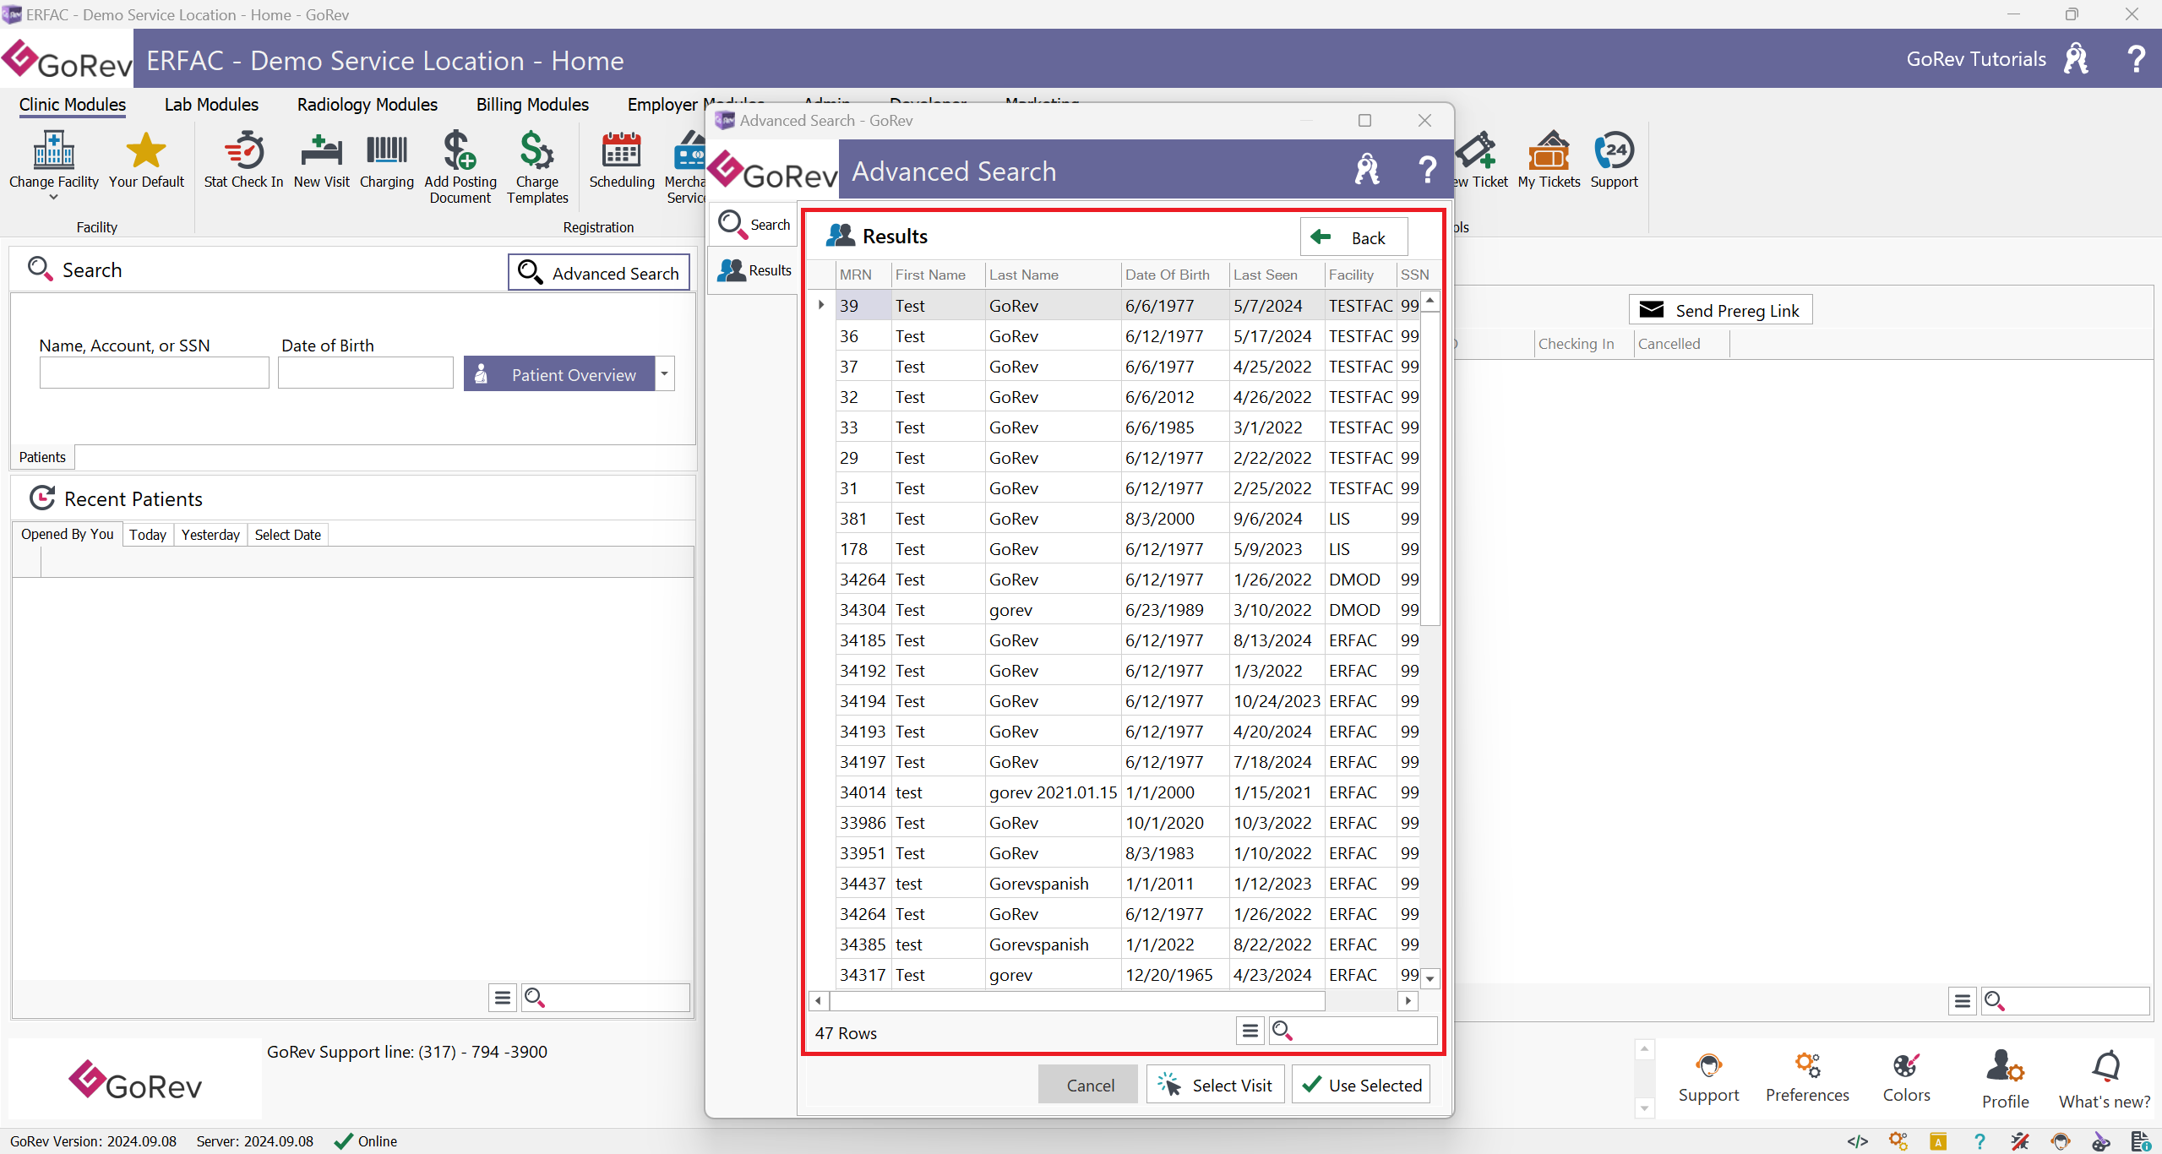Select the Opened By You tab
This screenshot has width=2162, height=1154.
coord(68,534)
